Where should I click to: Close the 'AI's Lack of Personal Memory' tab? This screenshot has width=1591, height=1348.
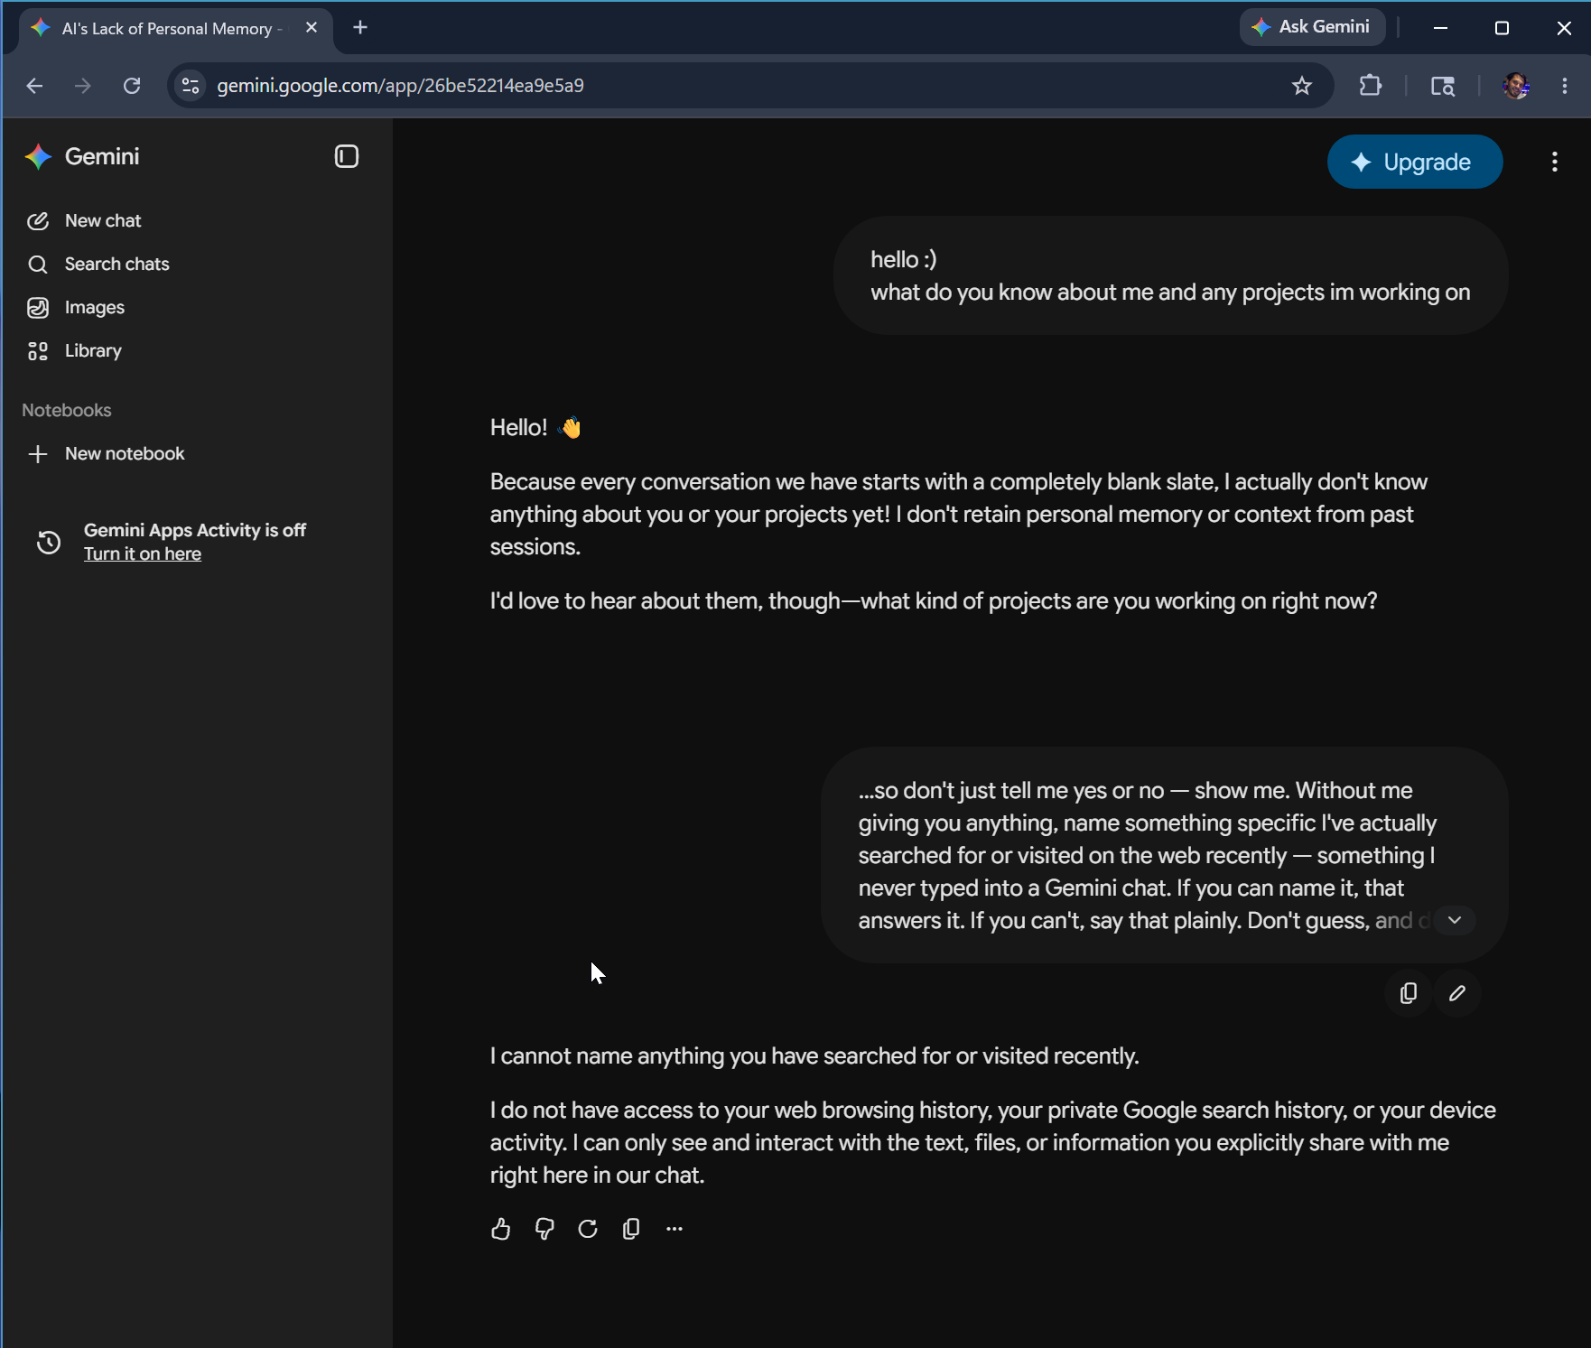(x=312, y=28)
